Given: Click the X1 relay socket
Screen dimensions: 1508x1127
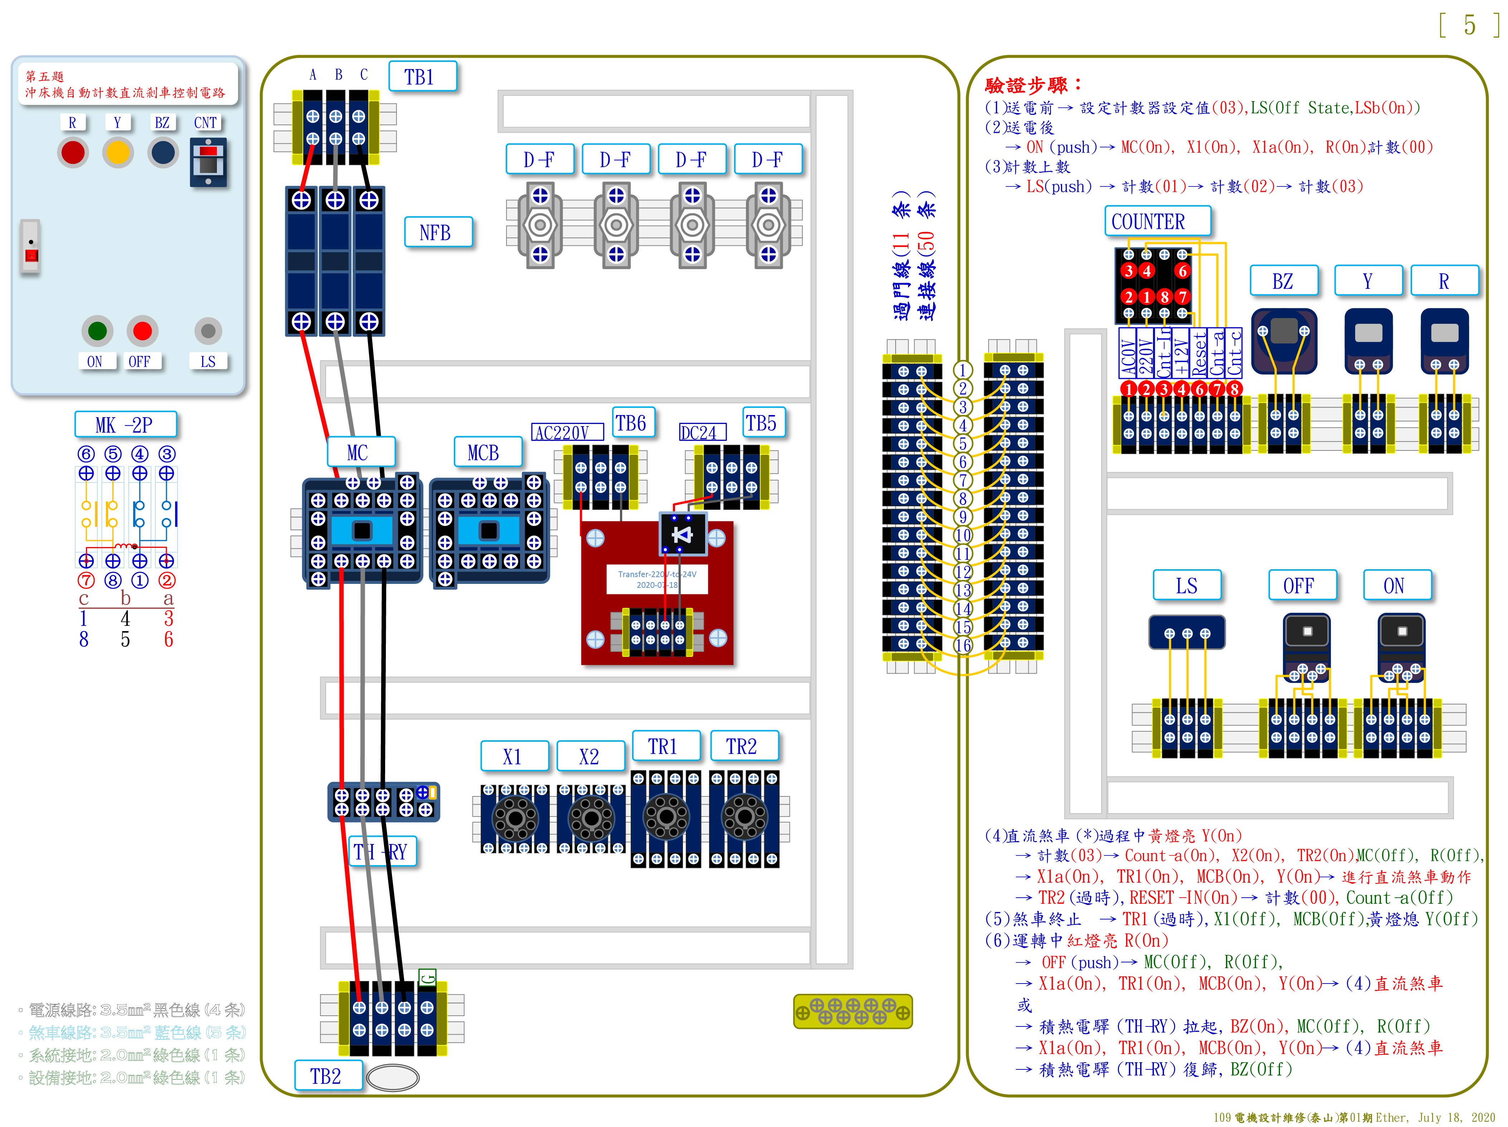Looking at the screenshot, I should pyautogui.click(x=515, y=818).
